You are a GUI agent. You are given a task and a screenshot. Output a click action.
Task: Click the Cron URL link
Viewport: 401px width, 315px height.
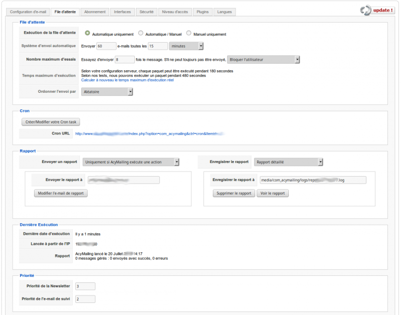[149, 134]
